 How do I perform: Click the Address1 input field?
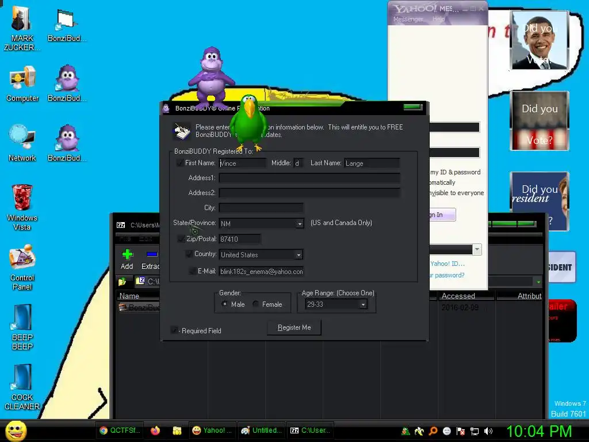[309, 178]
